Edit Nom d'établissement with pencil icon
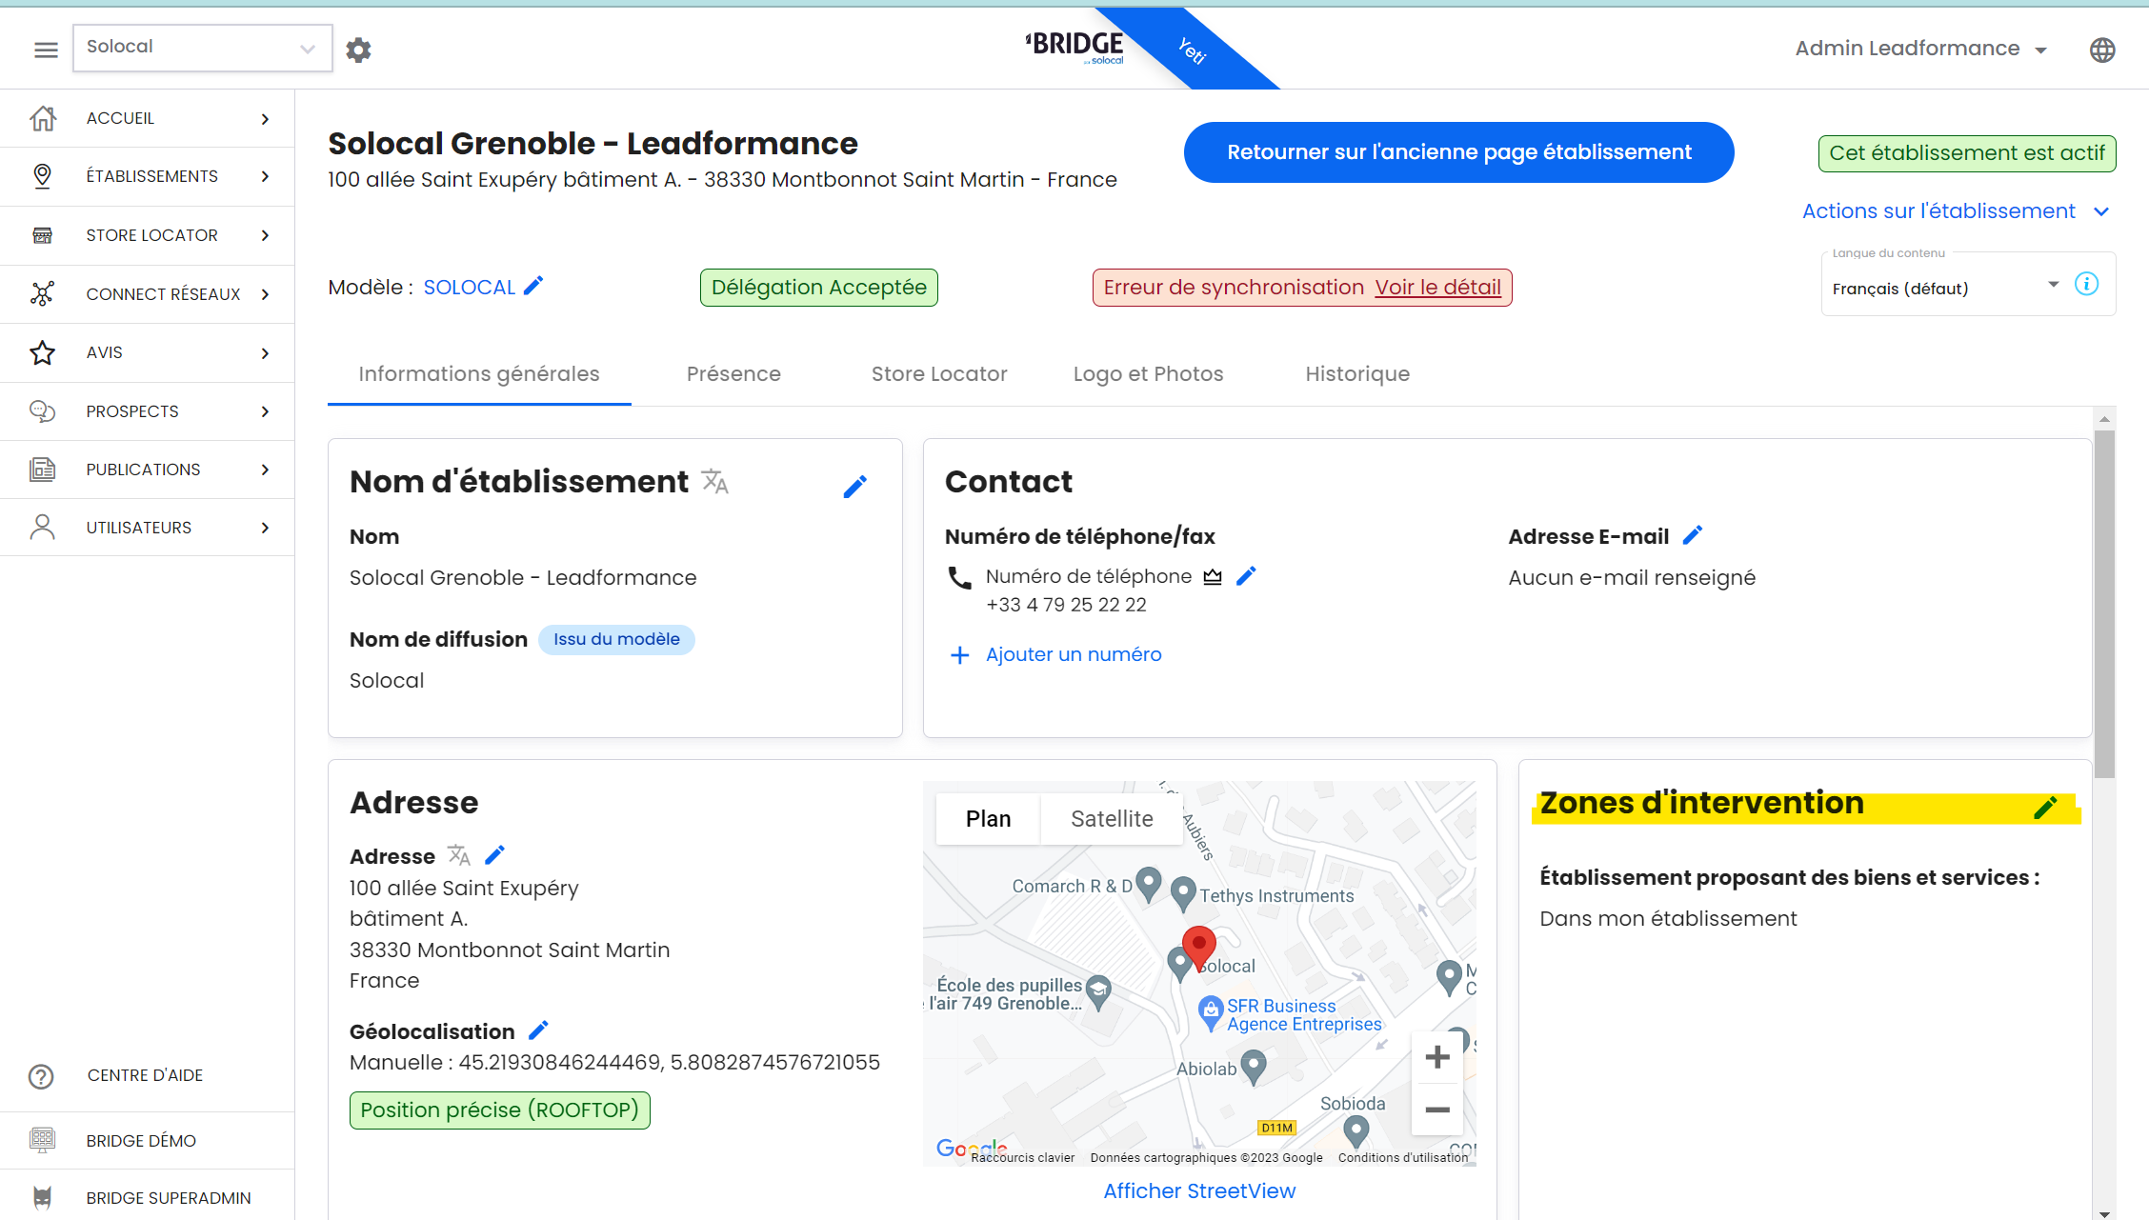The image size is (2149, 1220). click(x=854, y=487)
